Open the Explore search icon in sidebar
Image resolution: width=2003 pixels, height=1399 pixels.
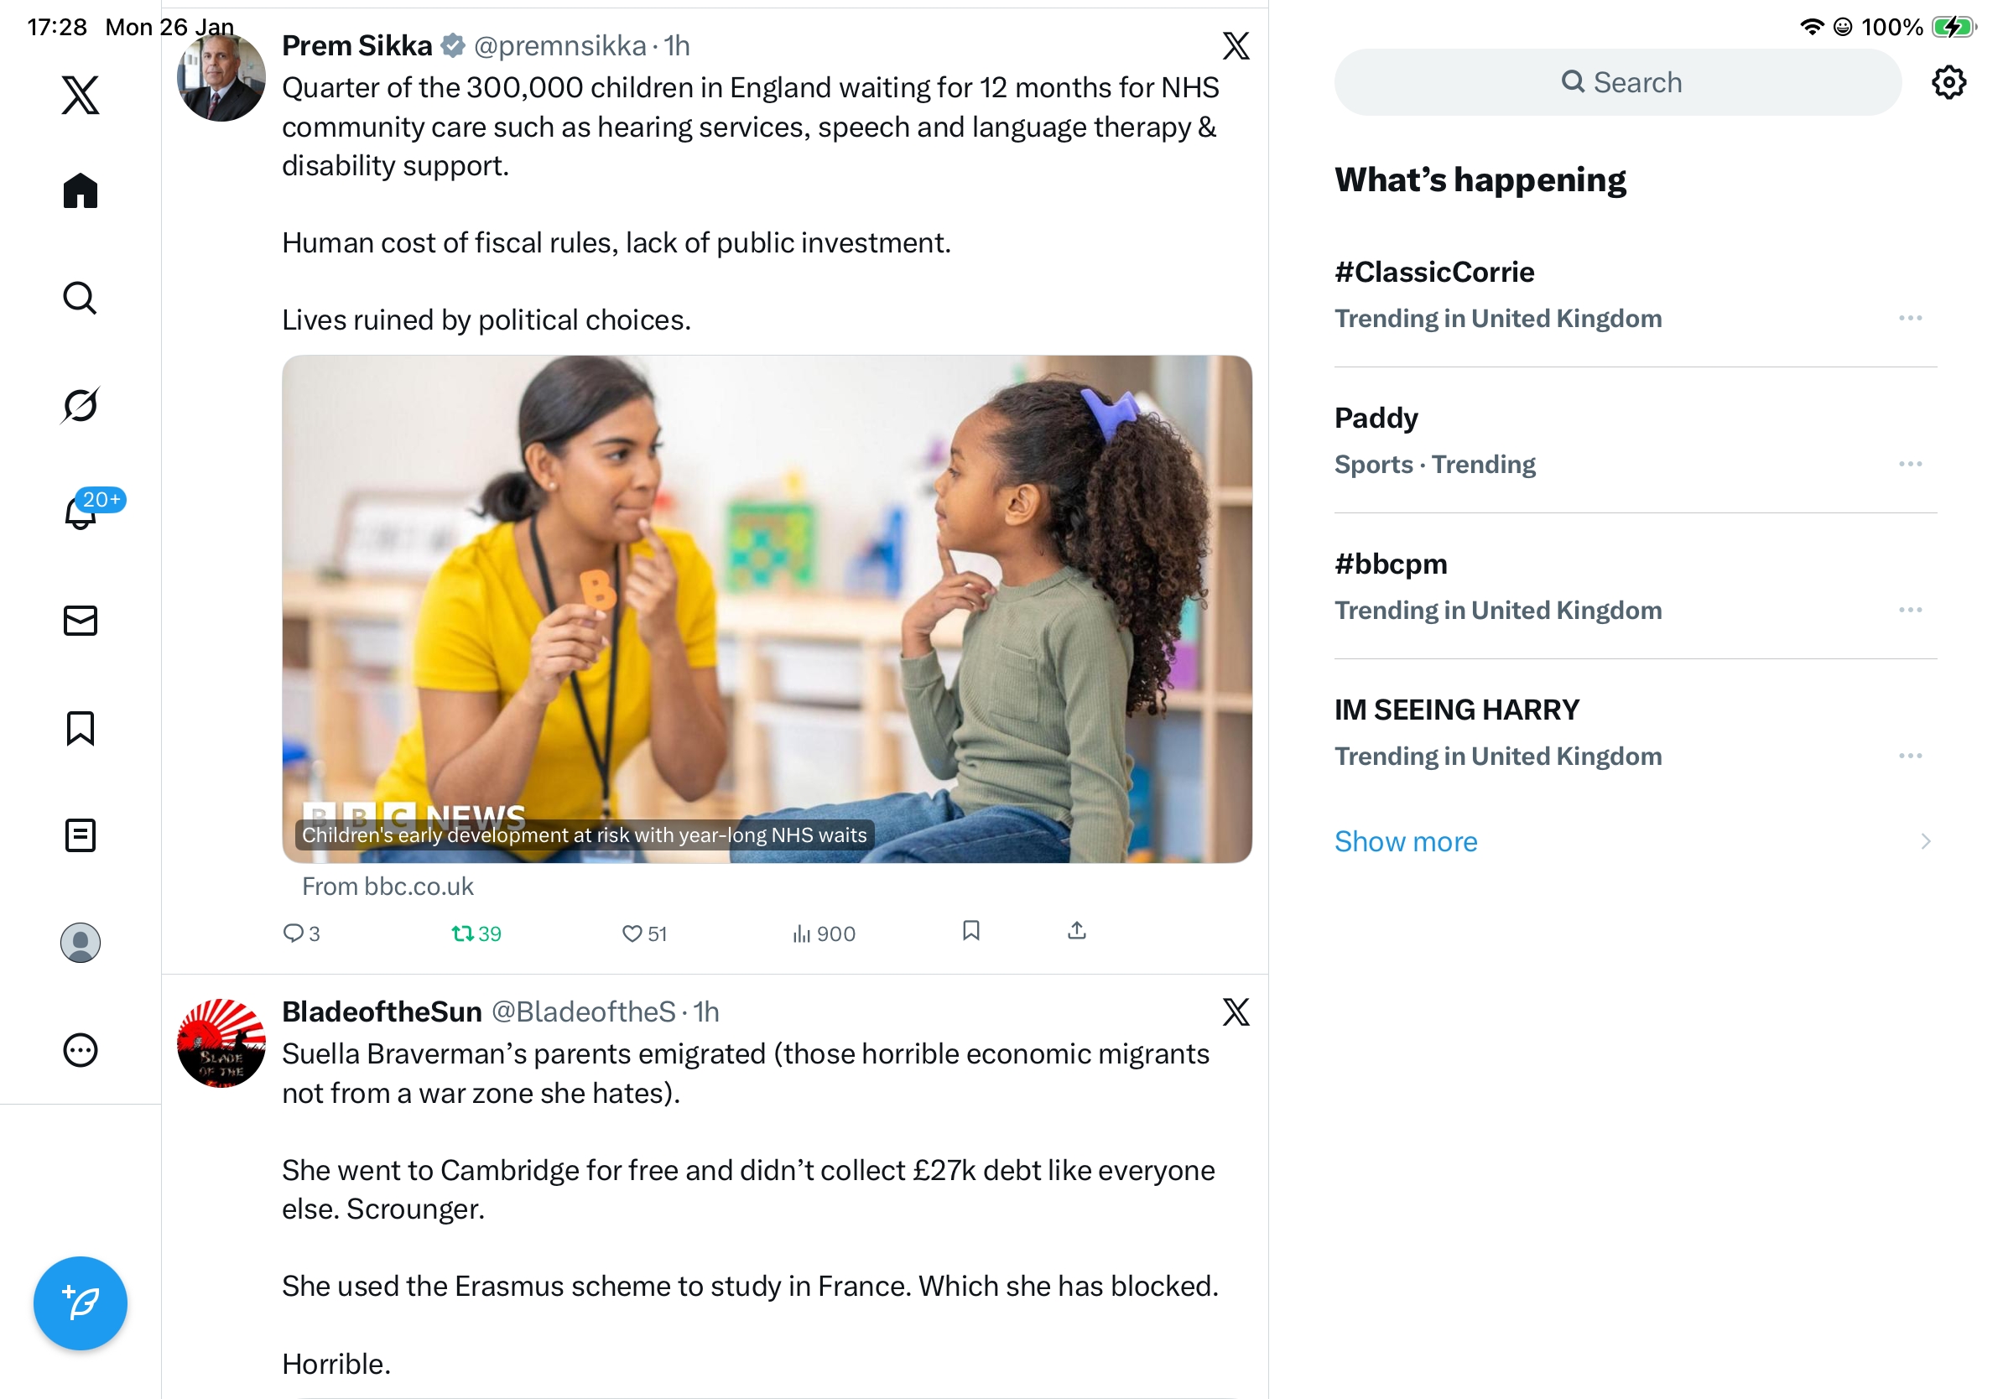pos(81,298)
